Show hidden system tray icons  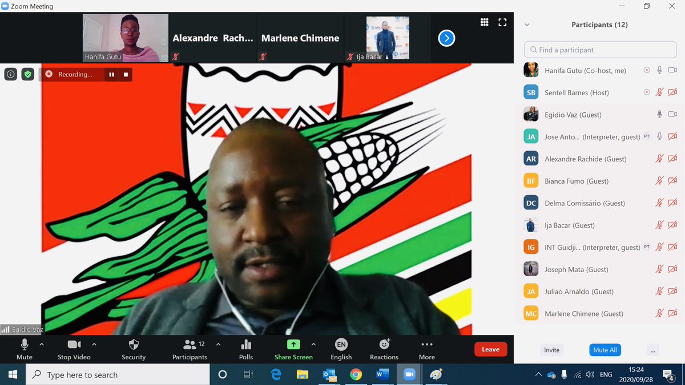click(538, 375)
